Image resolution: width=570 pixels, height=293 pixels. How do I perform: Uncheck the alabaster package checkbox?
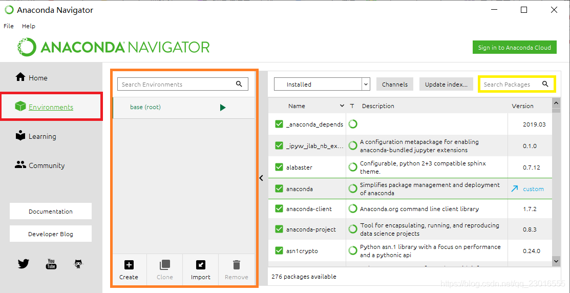click(x=279, y=167)
